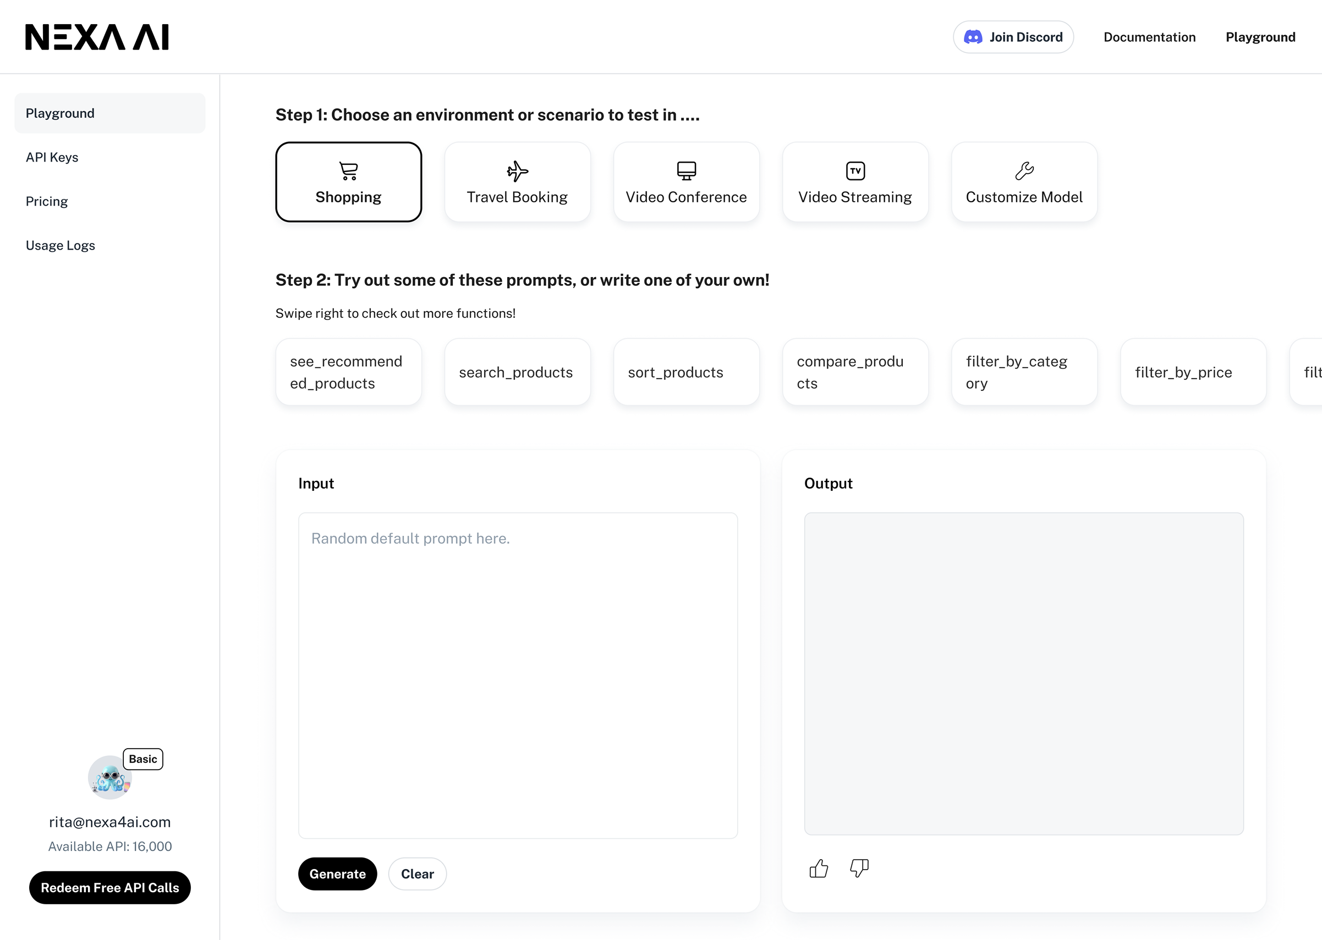Open Usage Logs in sidebar
Viewport: 1322px width, 940px height.
[x=61, y=245]
